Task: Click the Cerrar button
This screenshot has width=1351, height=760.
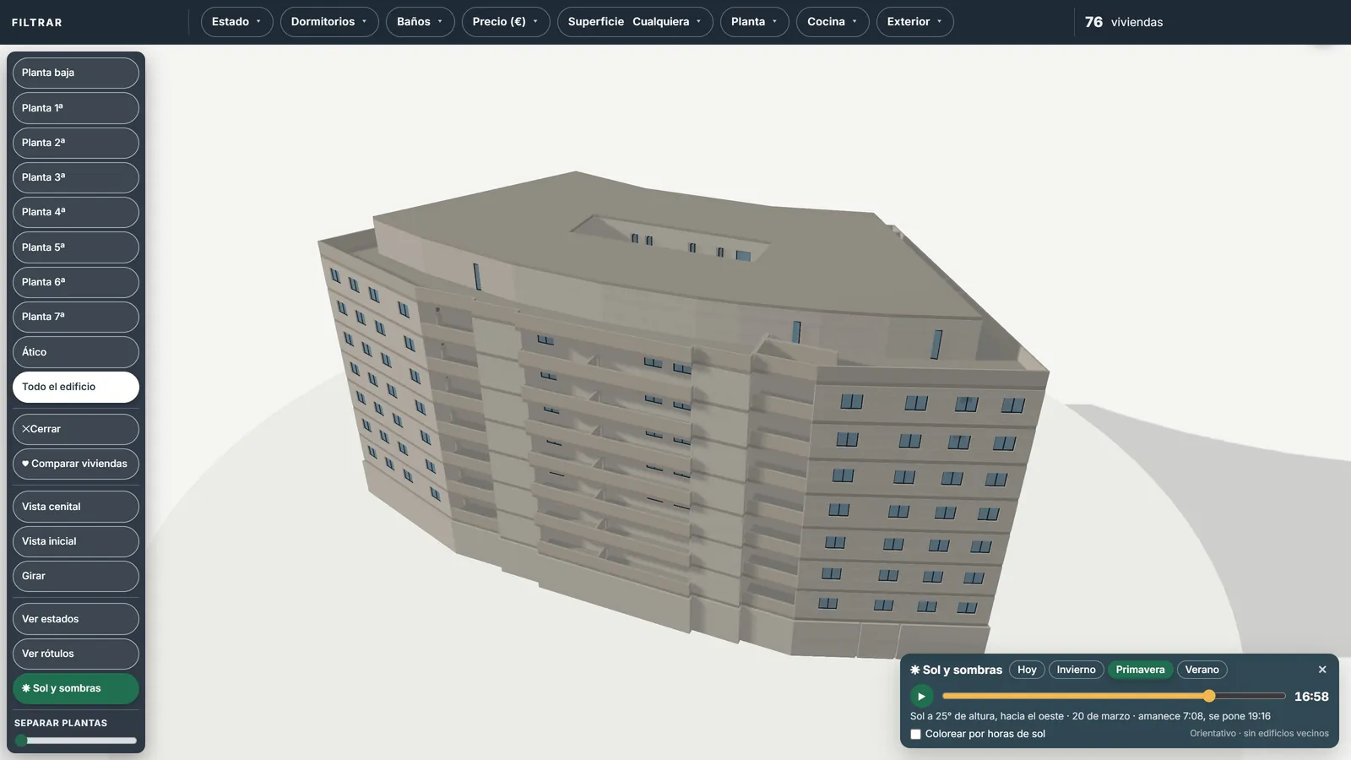Action: tap(76, 429)
